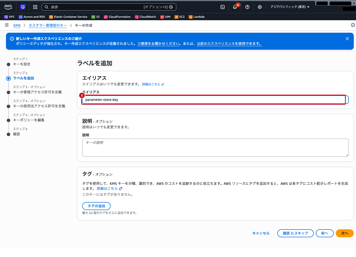
Task: Open the services grid menu icon
Action: 35,7
